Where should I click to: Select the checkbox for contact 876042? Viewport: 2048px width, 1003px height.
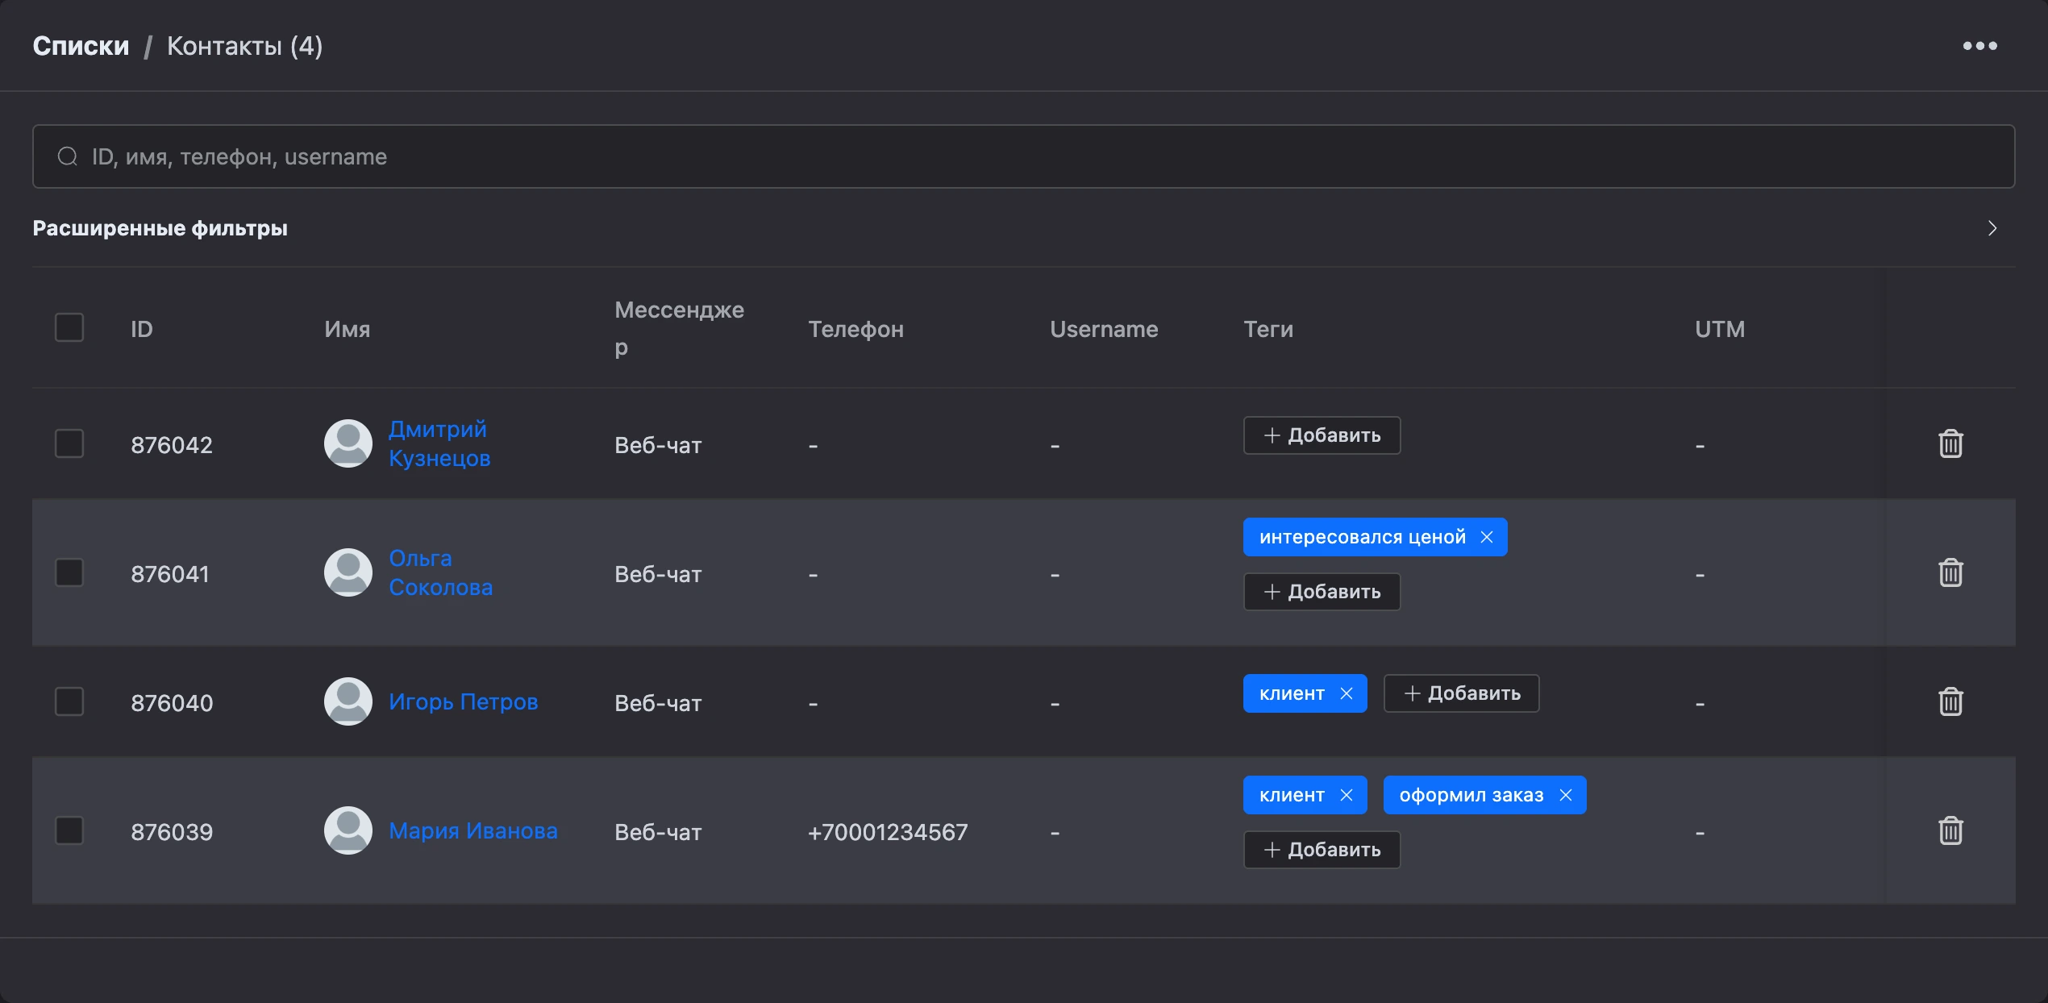point(69,443)
